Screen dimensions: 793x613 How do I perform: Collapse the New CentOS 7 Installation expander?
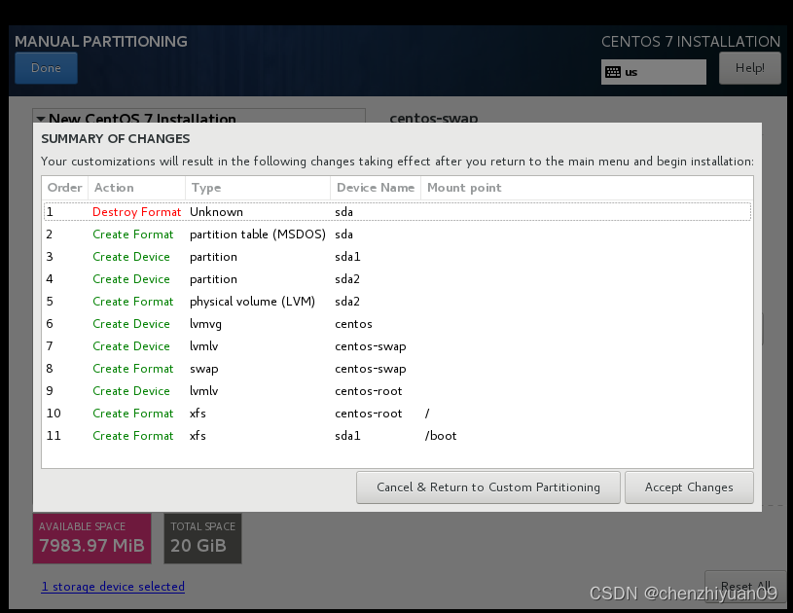coord(41,119)
